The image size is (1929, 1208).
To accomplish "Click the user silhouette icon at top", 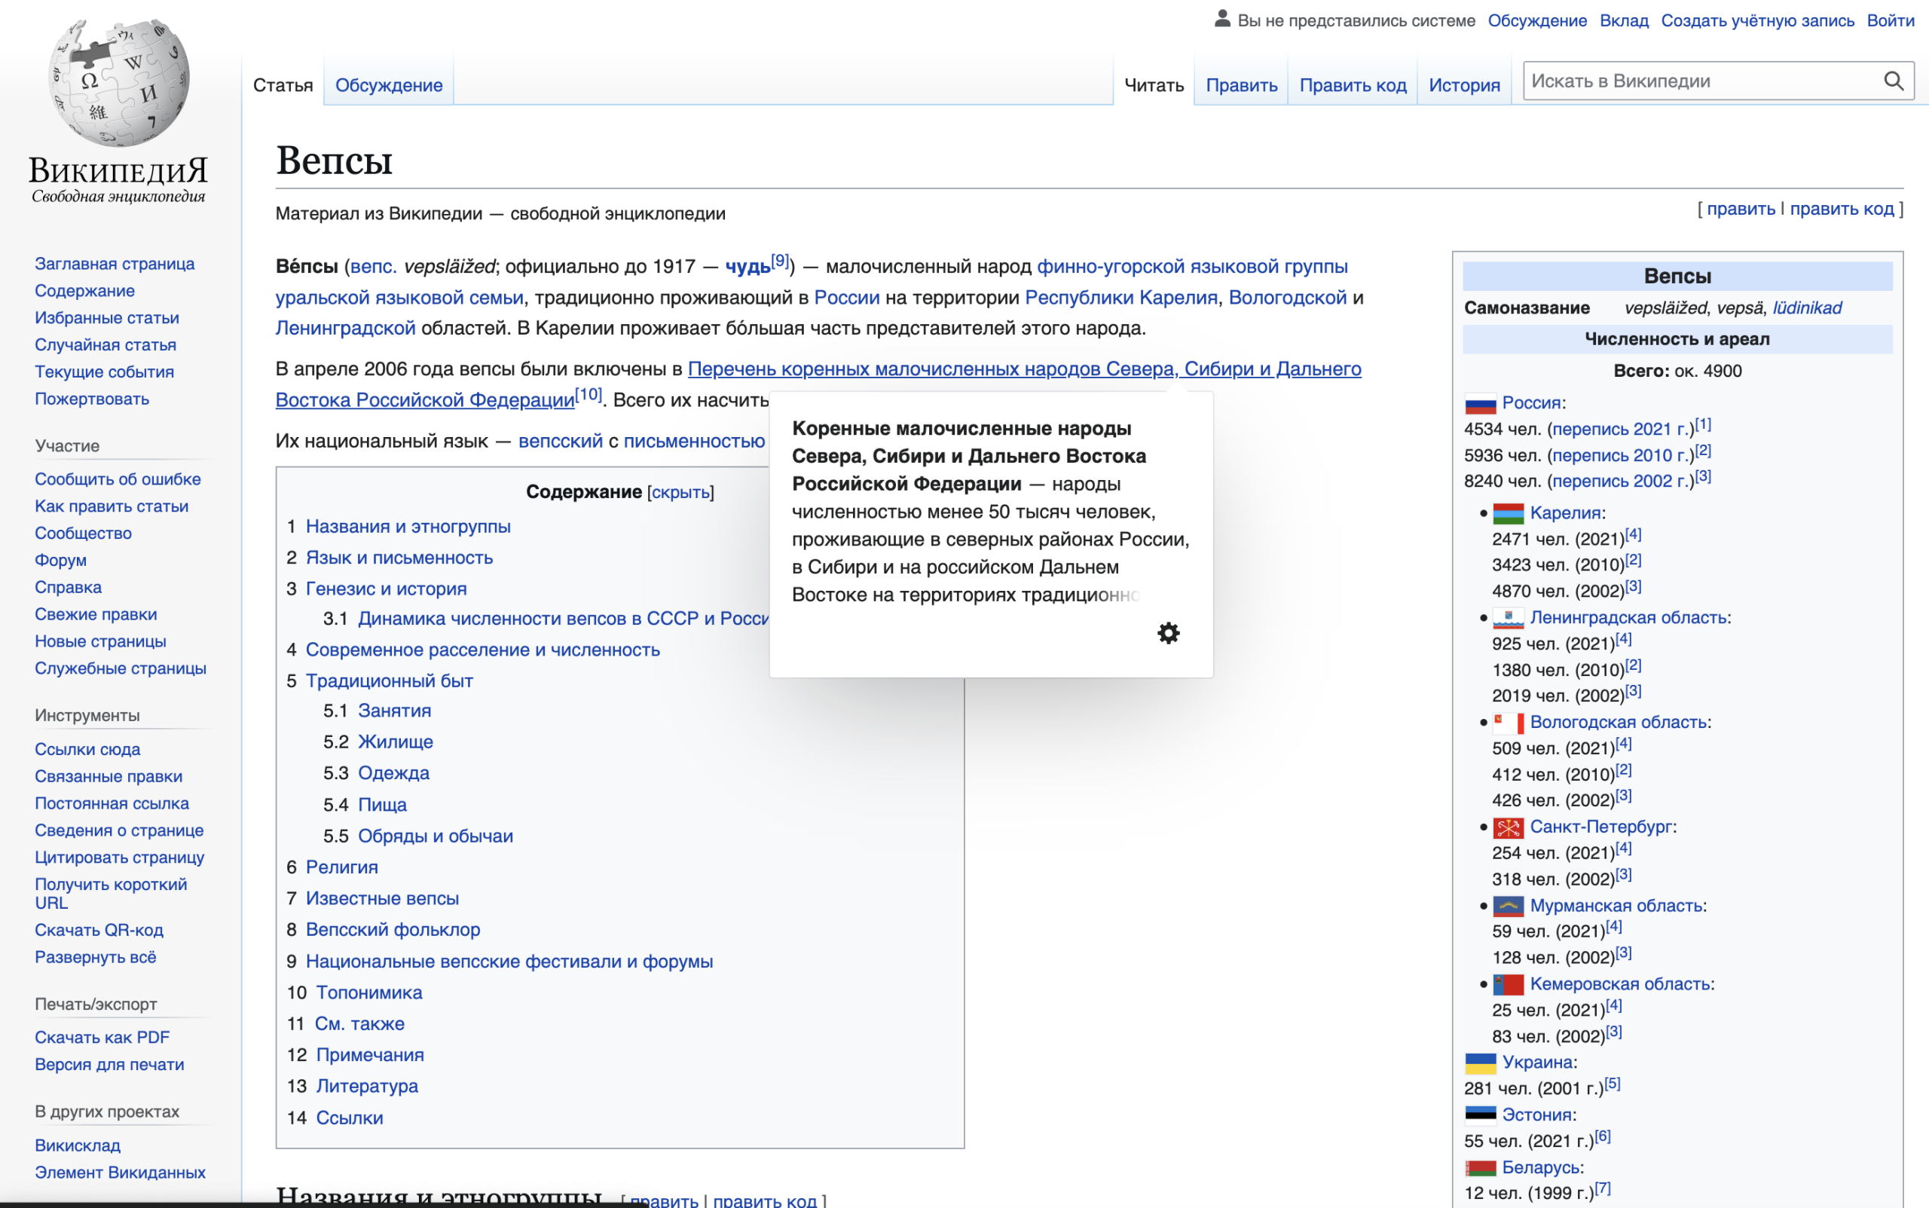I will click(x=1222, y=18).
